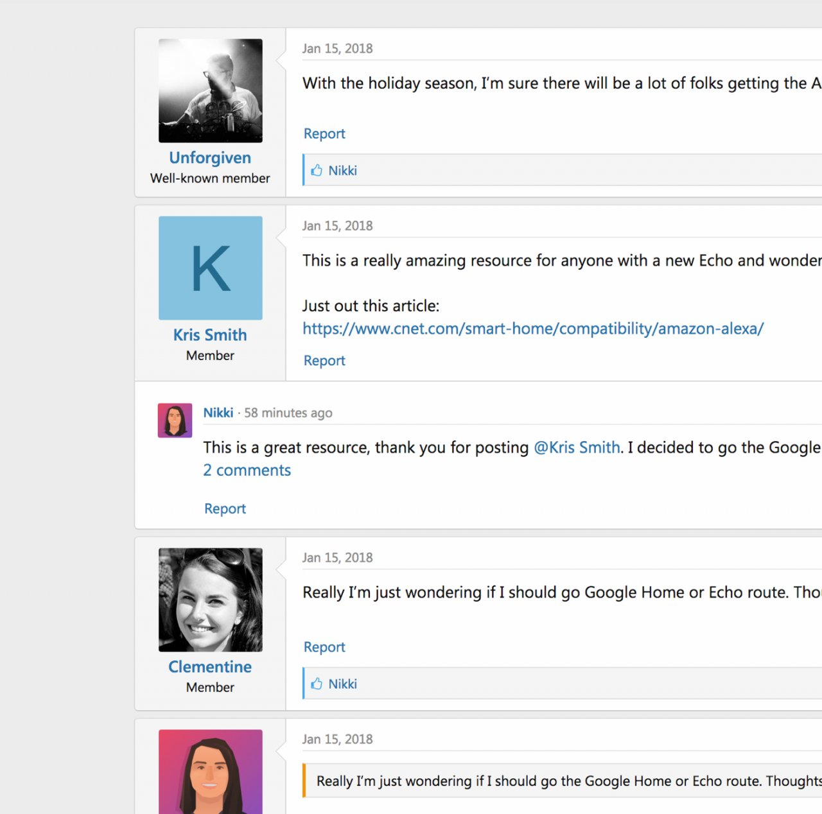Open Kris Smith's letter K avatar

(x=211, y=268)
